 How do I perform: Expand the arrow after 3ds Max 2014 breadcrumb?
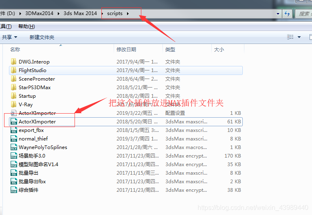click(102, 13)
